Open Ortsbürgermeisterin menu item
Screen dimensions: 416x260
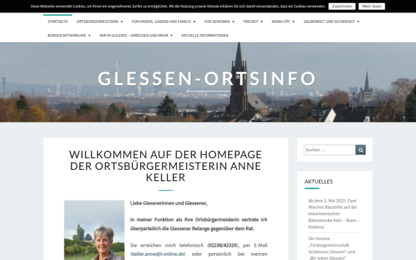[x=97, y=21]
